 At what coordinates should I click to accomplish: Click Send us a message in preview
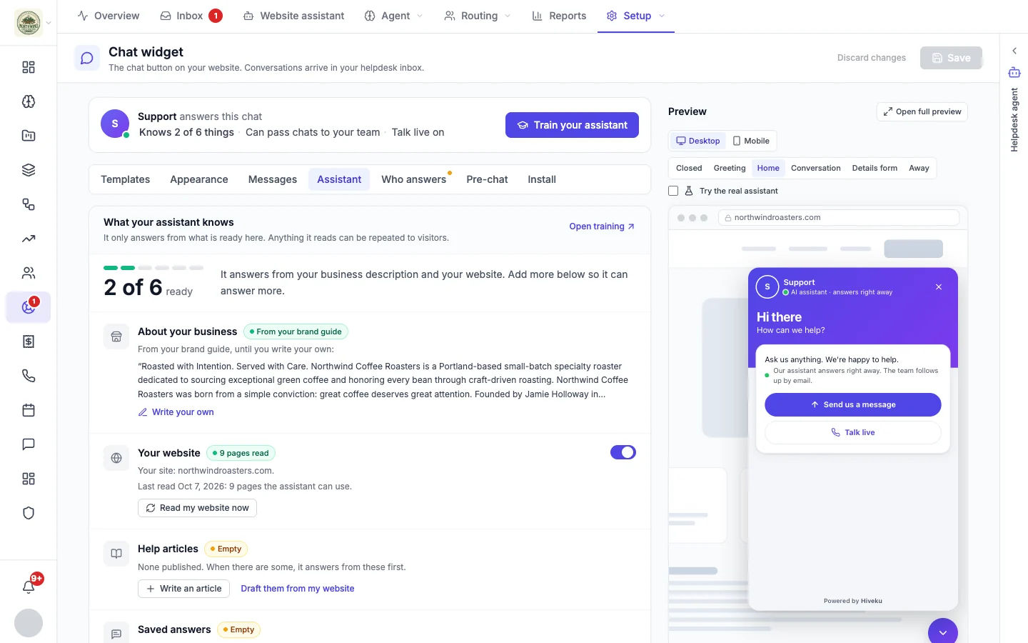tap(853, 404)
